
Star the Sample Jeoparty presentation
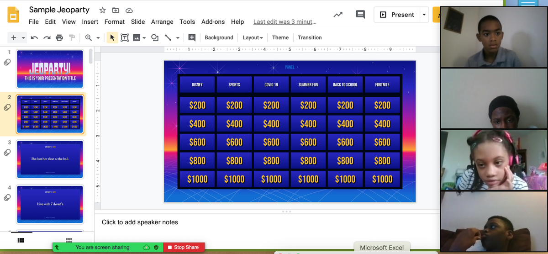[103, 10]
